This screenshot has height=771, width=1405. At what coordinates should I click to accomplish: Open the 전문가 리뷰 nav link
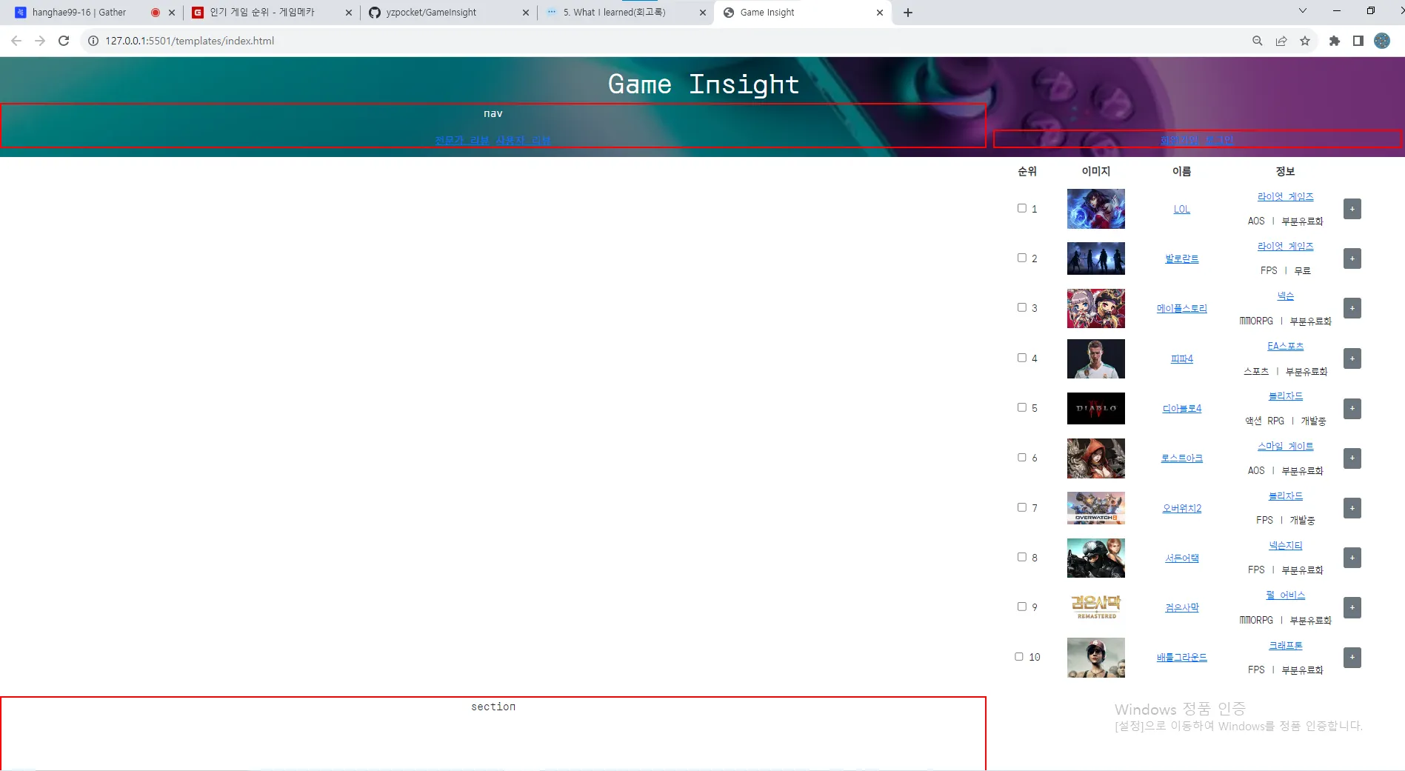(x=462, y=141)
